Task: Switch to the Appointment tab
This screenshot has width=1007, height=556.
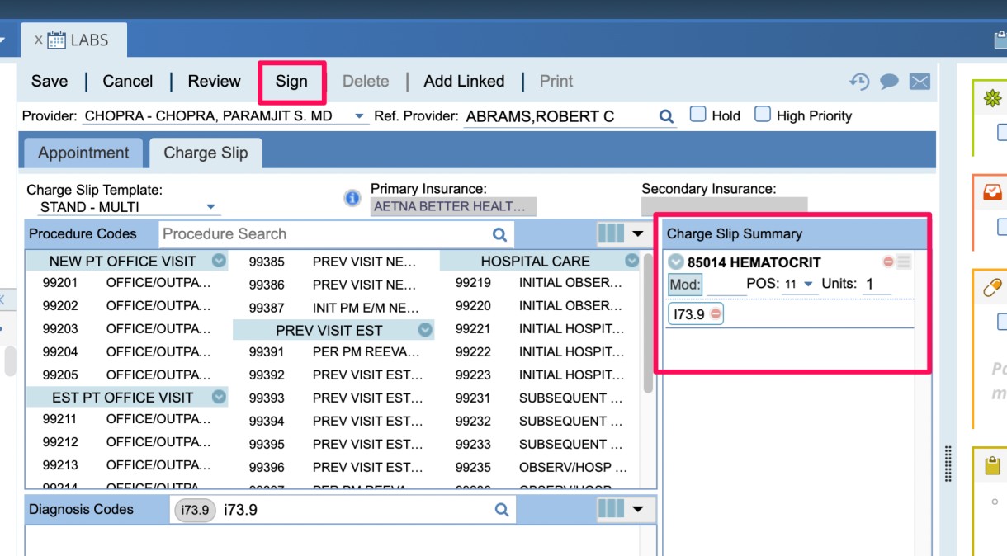Action: (82, 153)
